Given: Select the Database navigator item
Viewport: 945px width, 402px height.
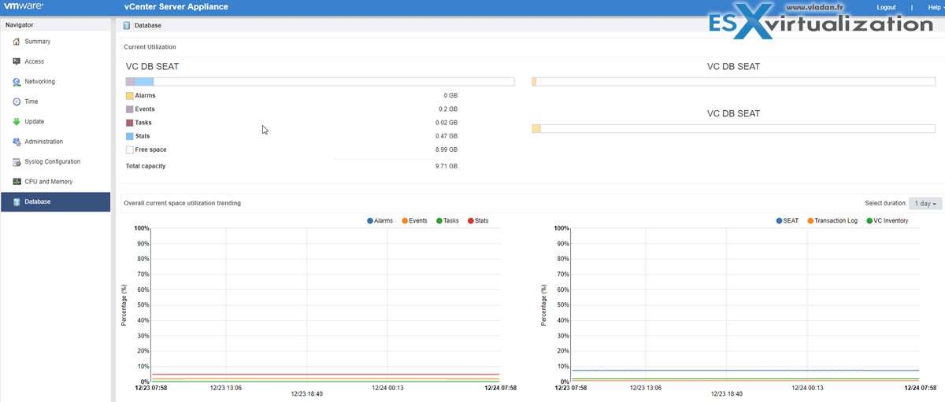Looking at the screenshot, I should coord(55,202).
